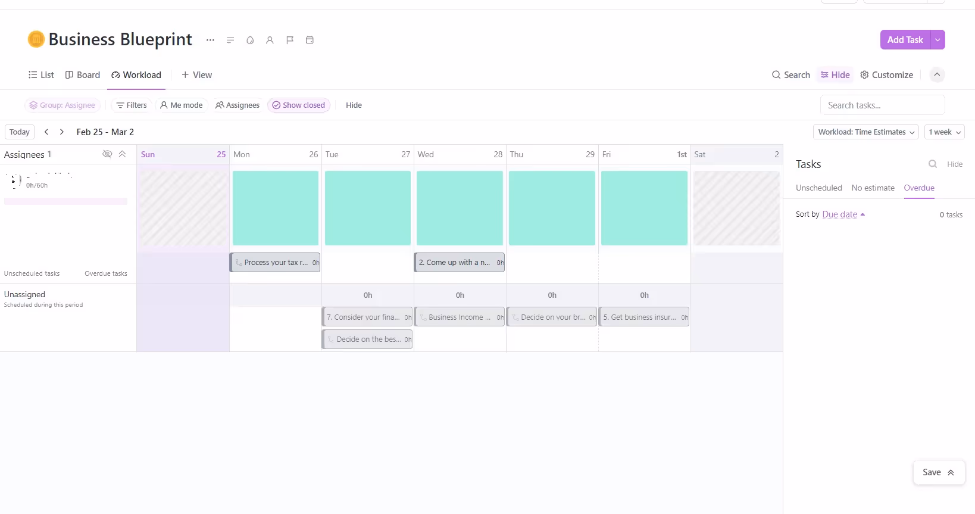This screenshot has height=514, width=975.
Task: Click the Today button
Action: [20, 132]
